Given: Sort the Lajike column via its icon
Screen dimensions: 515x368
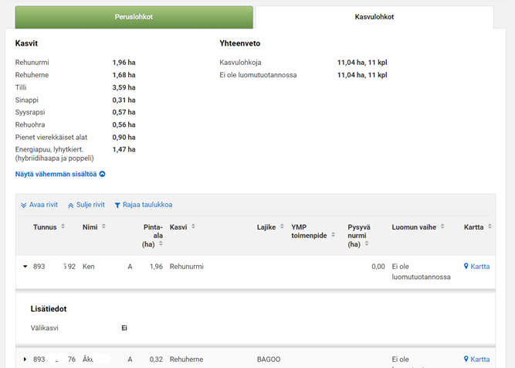Looking at the screenshot, I should pyautogui.click(x=281, y=227).
